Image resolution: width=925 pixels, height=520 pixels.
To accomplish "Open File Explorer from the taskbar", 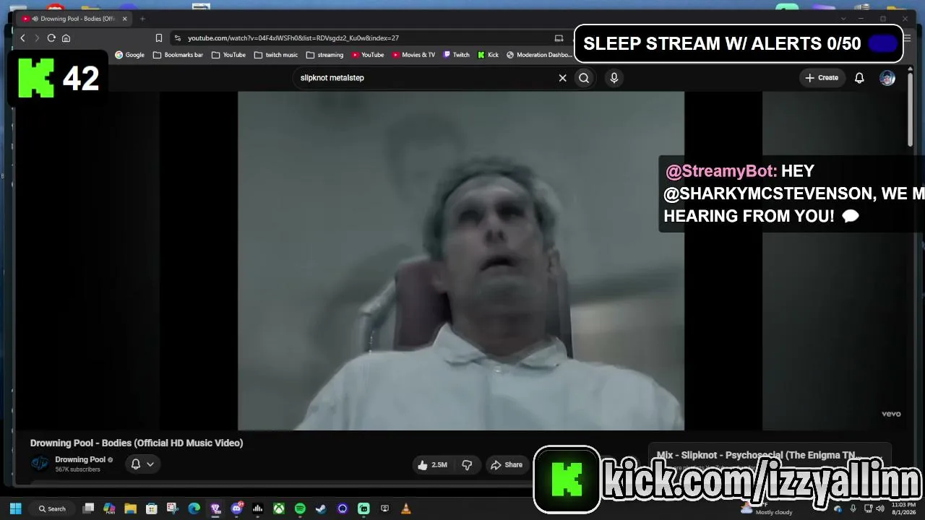I will coord(131,508).
